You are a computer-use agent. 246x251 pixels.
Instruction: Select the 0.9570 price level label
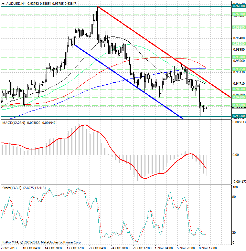tap(239, 57)
